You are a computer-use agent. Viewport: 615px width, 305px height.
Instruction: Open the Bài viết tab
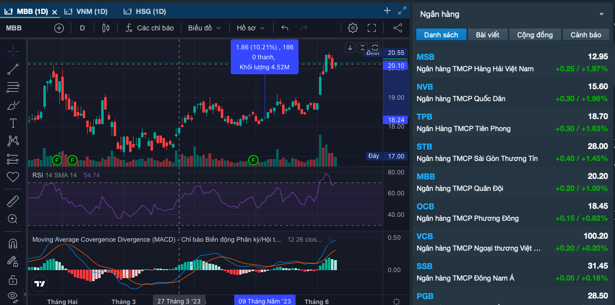(487, 34)
